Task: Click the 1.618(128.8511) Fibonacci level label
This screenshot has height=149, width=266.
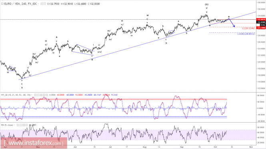Action: click(x=246, y=34)
